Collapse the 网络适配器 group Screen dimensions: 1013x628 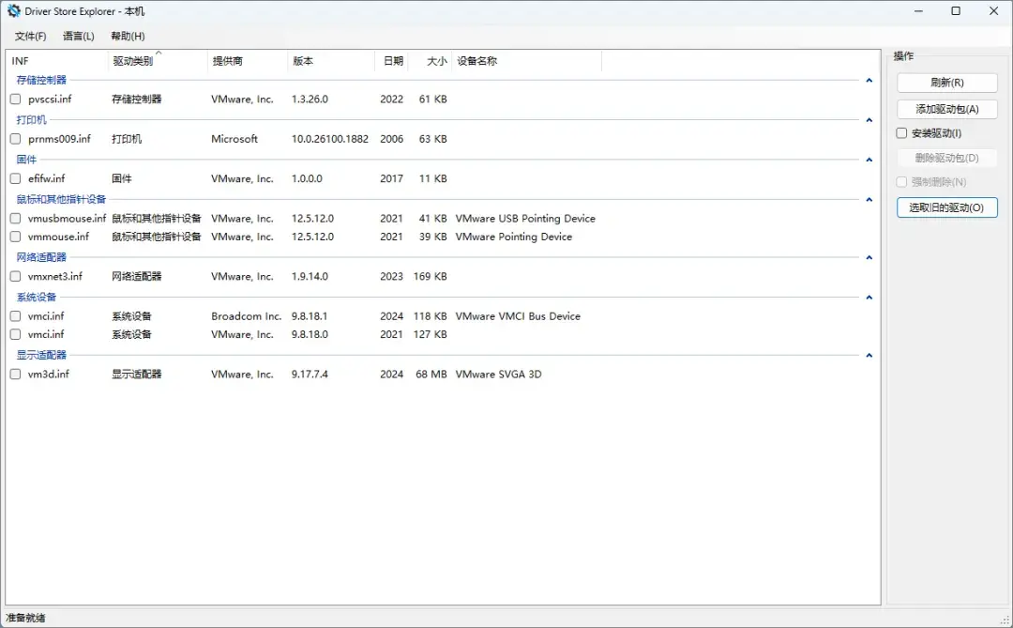coord(869,257)
